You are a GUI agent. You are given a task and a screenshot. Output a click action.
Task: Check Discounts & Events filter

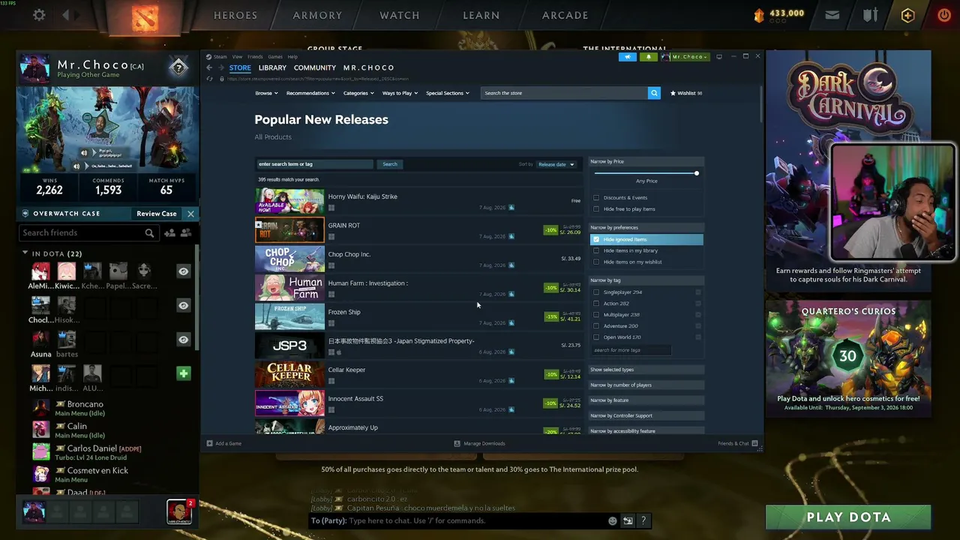pyautogui.click(x=596, y=198)
